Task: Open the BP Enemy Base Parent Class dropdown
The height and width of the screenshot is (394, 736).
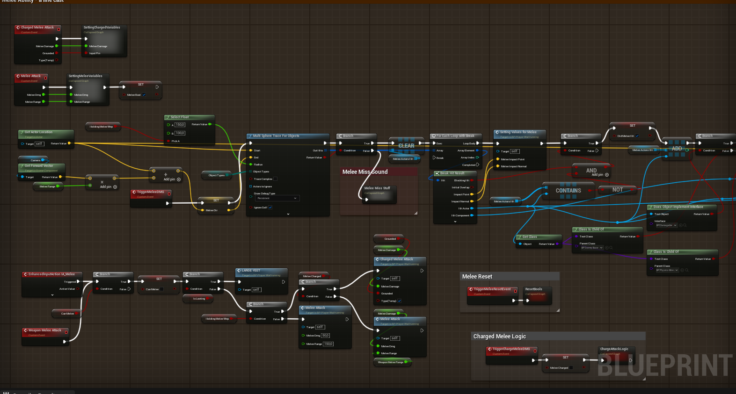Action: coord(592,248)
